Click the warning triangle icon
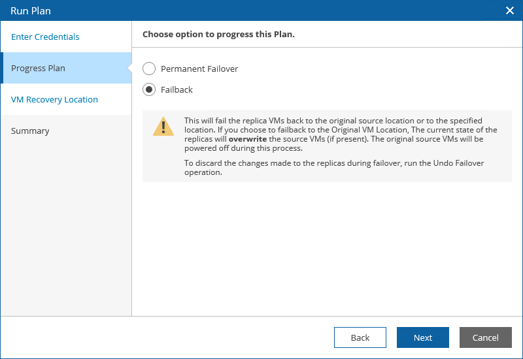 pos(163,126)
